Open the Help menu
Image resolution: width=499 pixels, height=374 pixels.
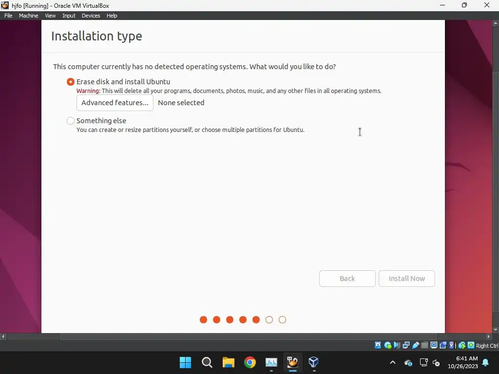(112, 16)
